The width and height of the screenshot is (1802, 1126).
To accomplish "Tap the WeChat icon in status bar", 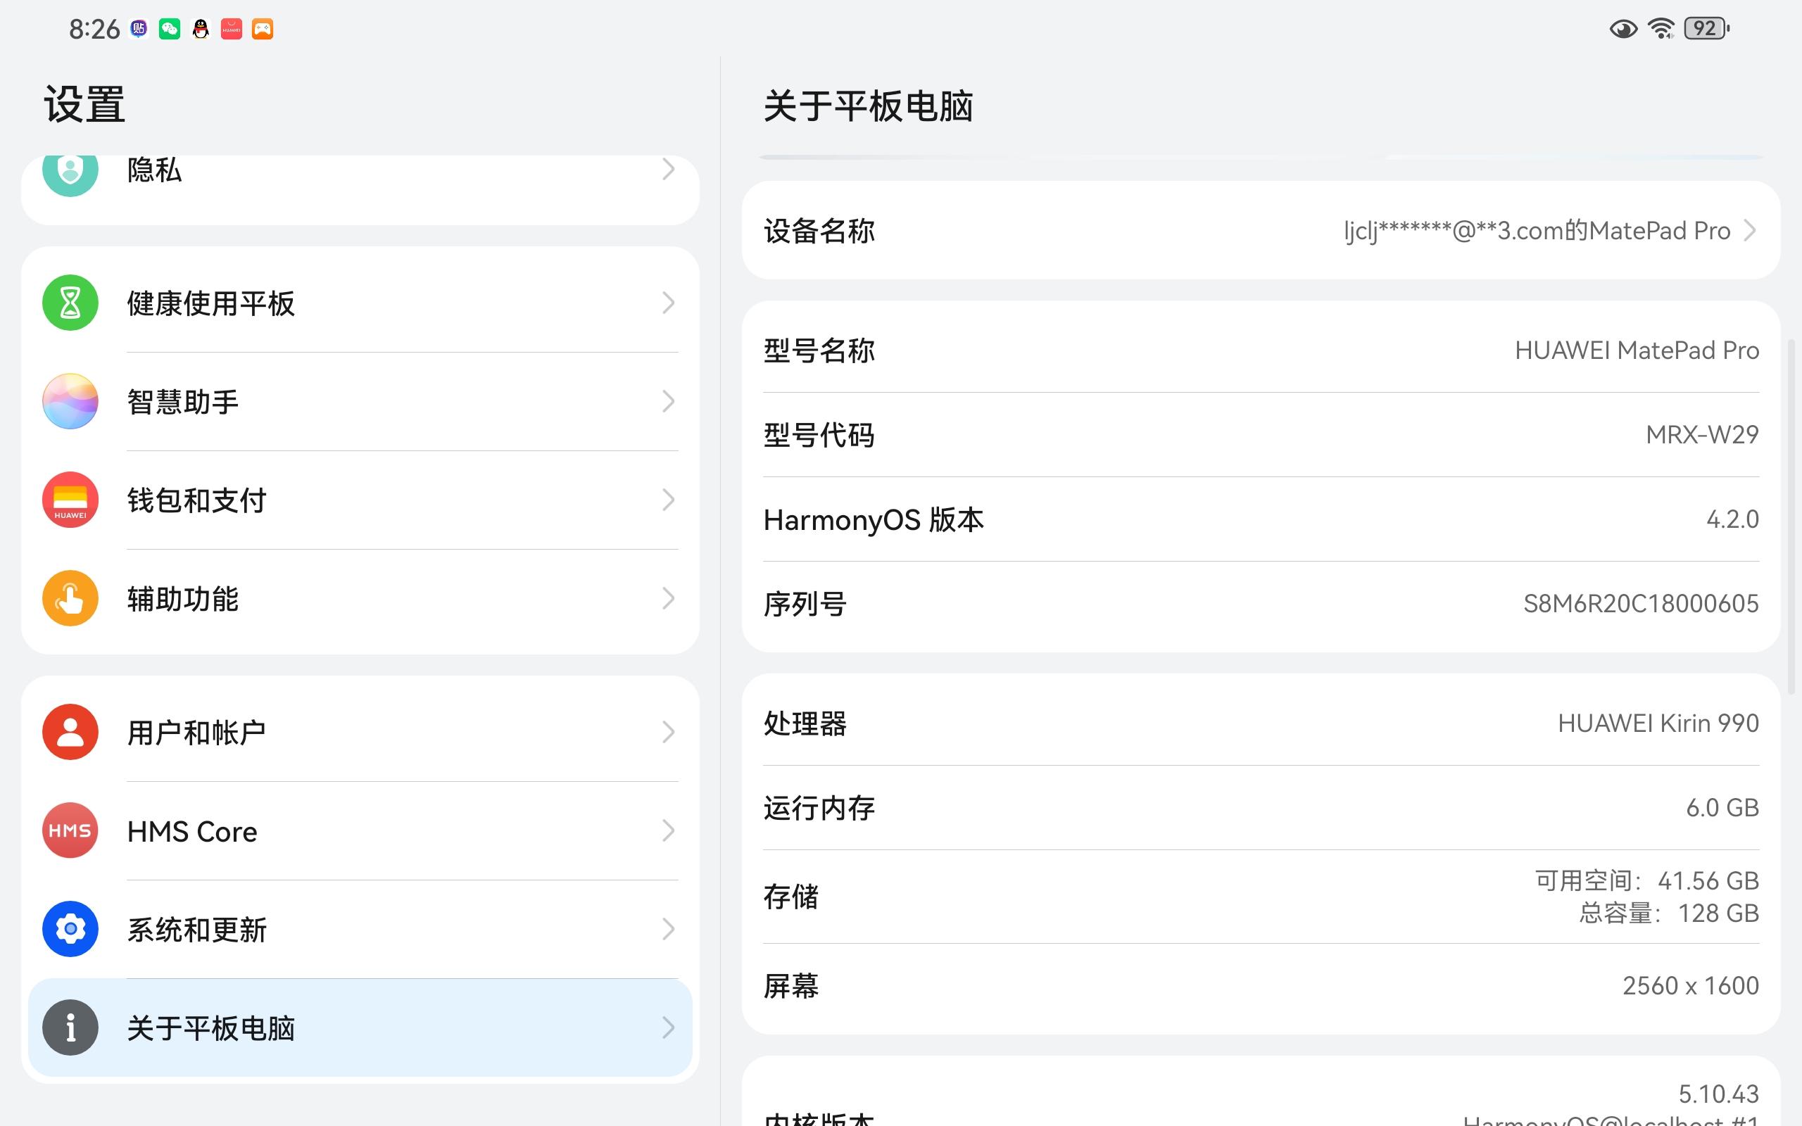I will pyautogui.click(x=170, y=29).
